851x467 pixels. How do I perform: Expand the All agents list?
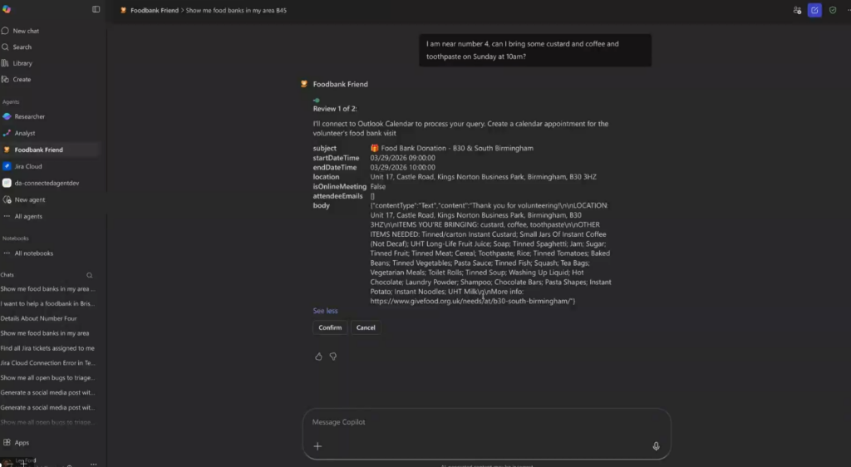(28, 216)
